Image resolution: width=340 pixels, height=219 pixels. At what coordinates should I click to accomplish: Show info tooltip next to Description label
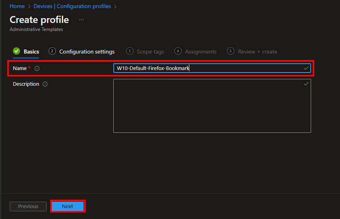45,84
